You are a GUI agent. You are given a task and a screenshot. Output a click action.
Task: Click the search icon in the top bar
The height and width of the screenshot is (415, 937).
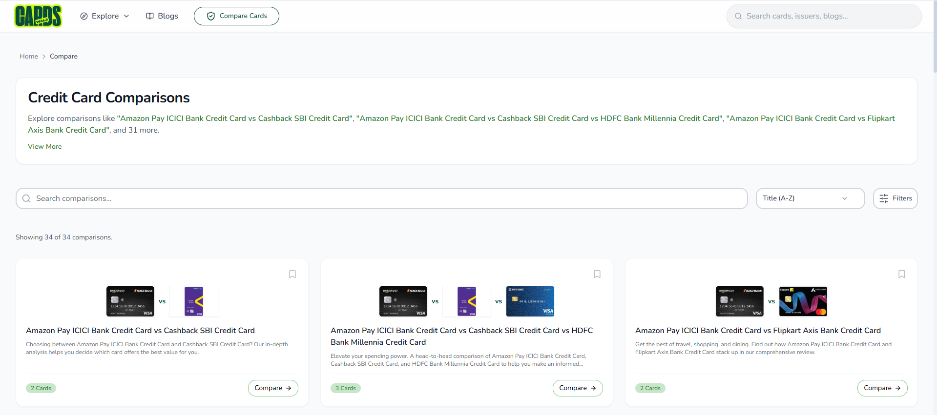pyautogui.click(x=738, y=16)
